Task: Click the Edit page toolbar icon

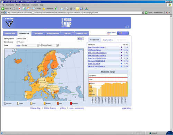Action: (x=71, y=9)
